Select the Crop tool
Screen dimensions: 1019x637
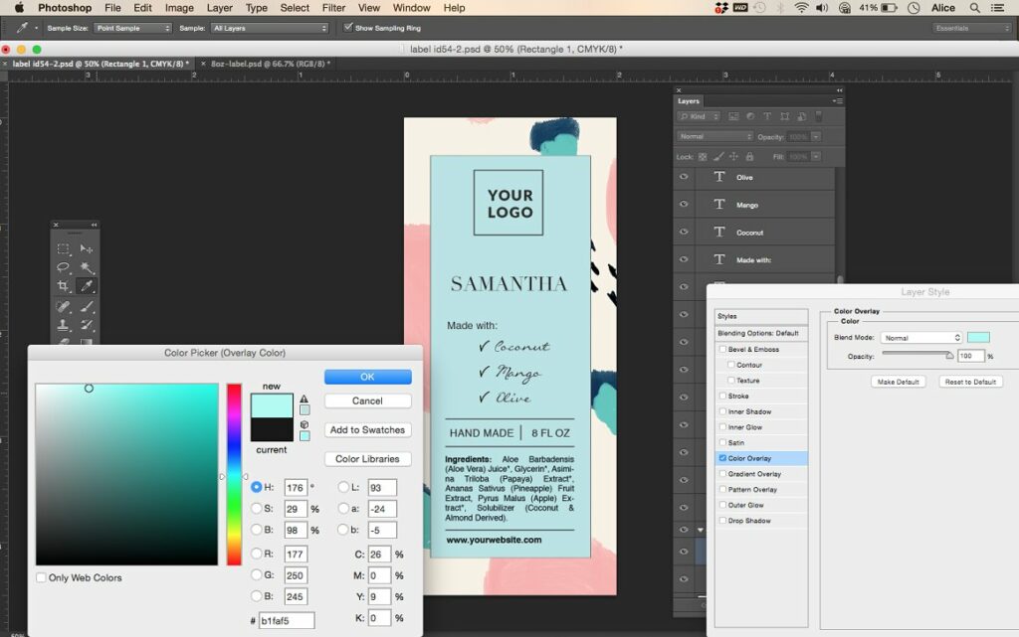coord(64,285)
